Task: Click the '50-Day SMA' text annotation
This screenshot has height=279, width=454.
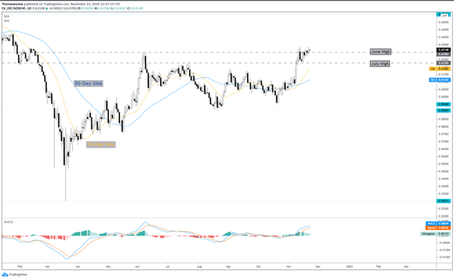Action: [x=88, y=83]
